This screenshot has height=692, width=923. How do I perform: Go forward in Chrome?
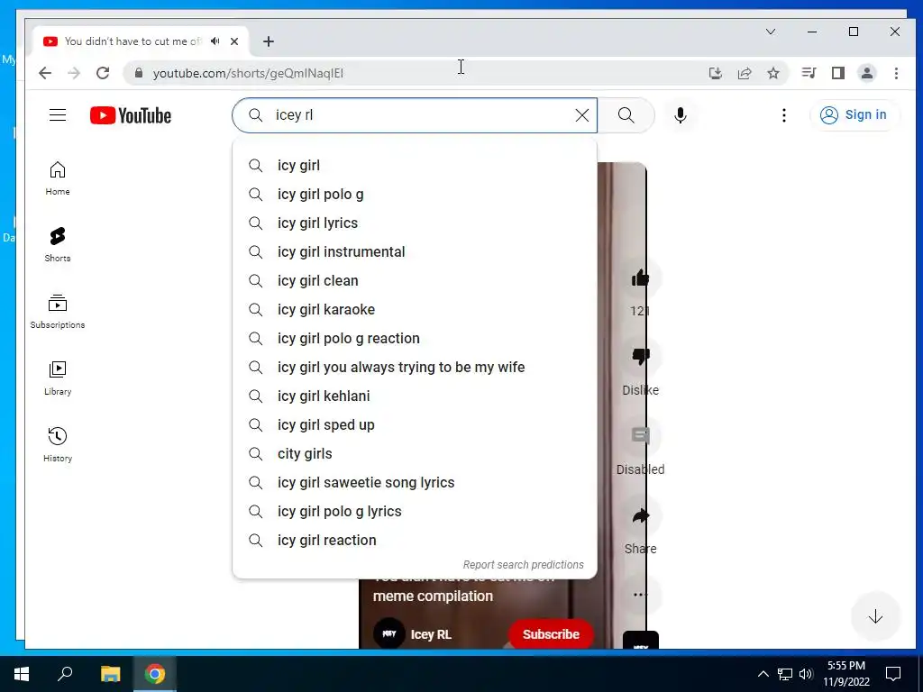[74, 73]
